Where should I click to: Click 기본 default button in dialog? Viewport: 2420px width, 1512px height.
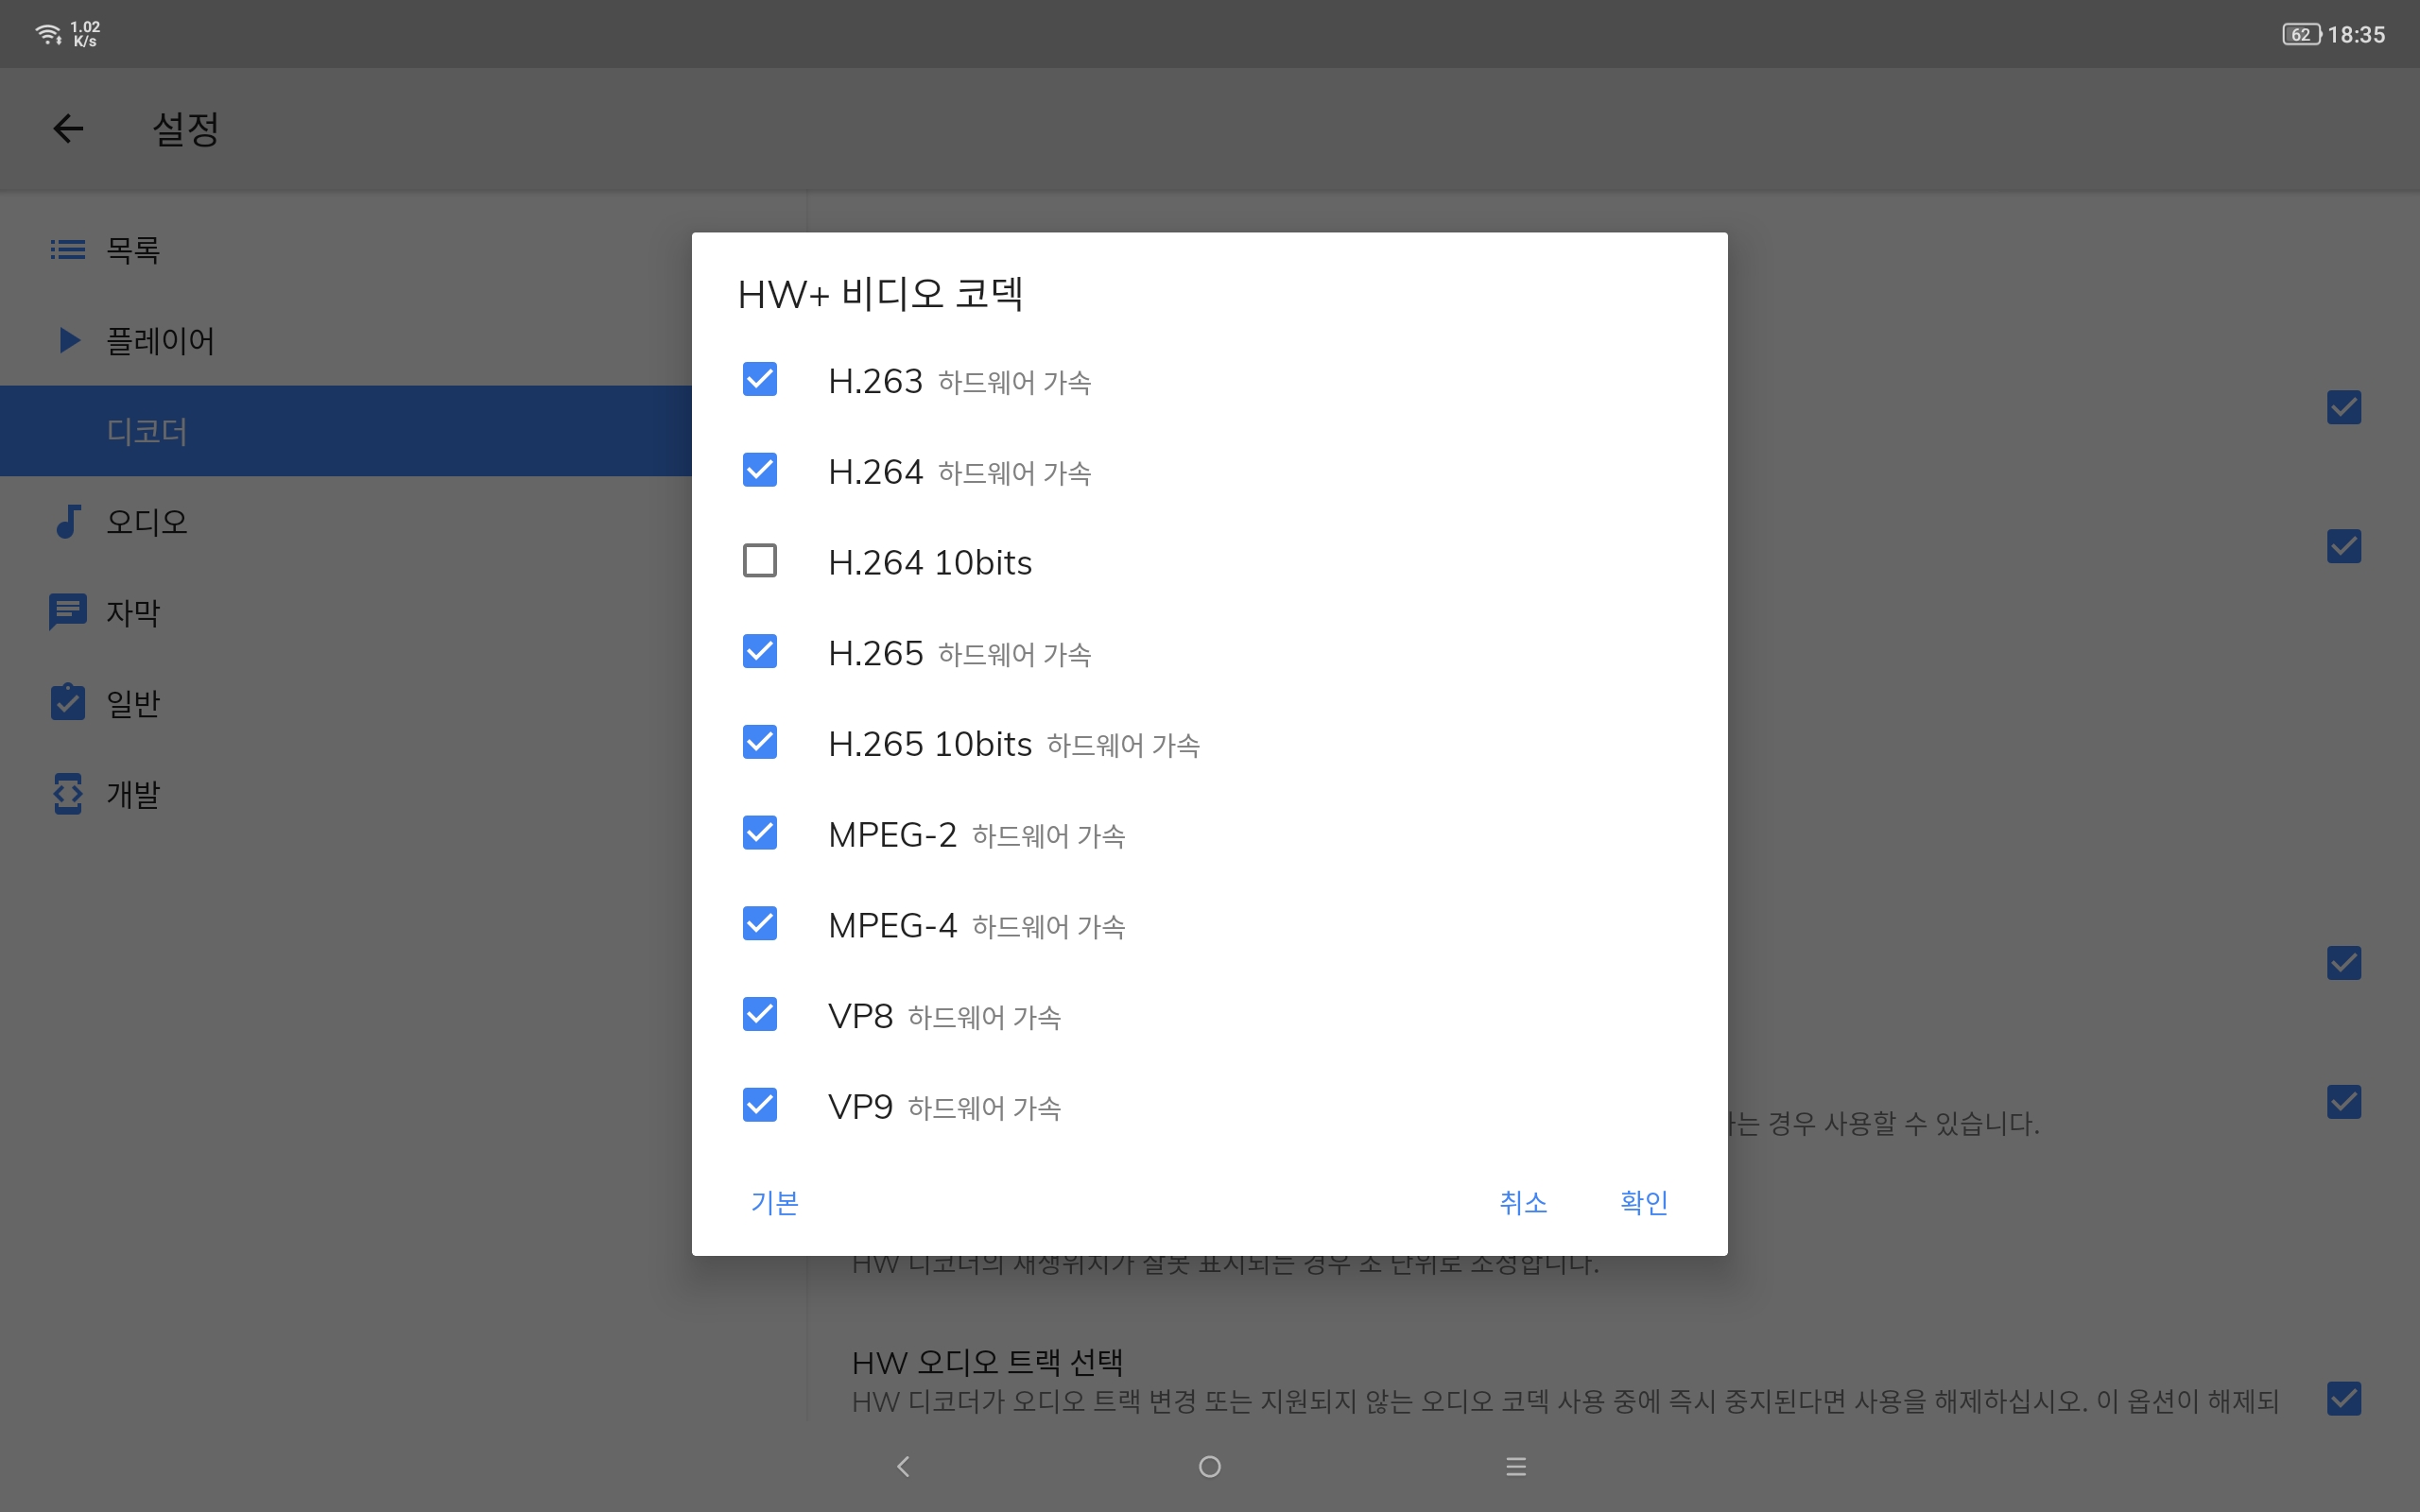(775, 1202)
